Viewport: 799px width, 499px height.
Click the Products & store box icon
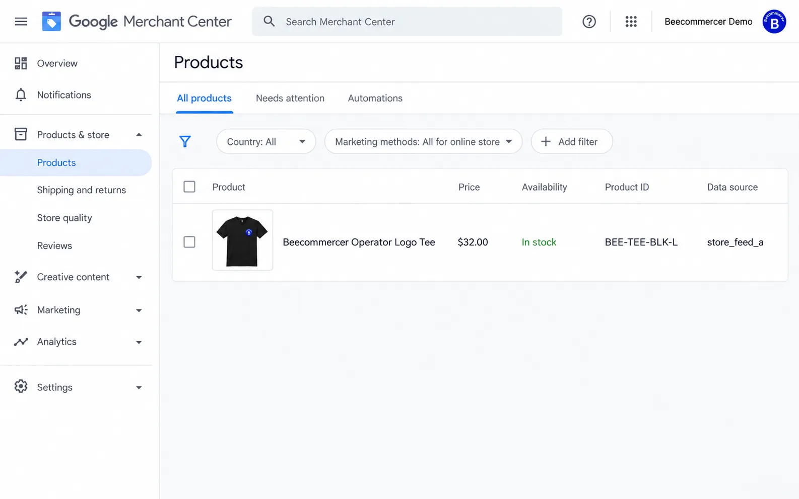coord(21,134)
